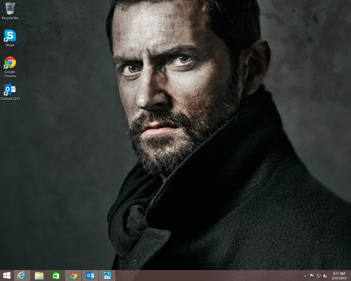Open the Action Center flag icon
The width and height of the screenshot is (351, 281).
(x=312, y=276)
